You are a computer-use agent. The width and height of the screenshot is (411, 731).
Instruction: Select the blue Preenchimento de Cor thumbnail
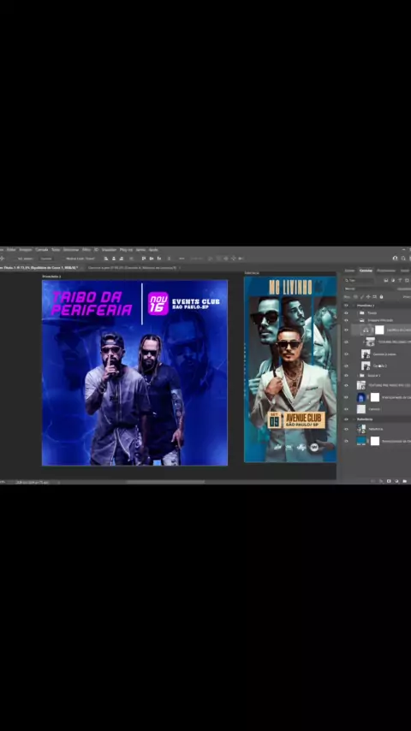361,397
